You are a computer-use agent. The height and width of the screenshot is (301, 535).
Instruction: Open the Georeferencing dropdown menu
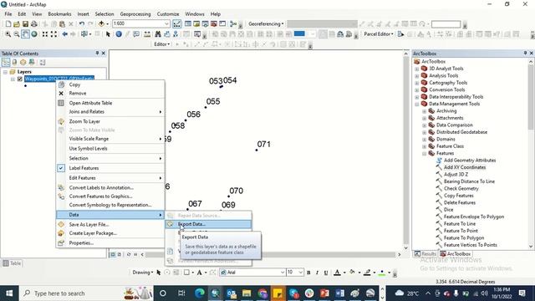pos(266,24)
